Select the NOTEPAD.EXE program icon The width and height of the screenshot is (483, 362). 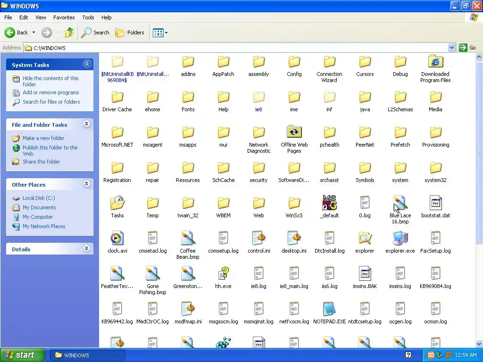(x=329, y=309)
